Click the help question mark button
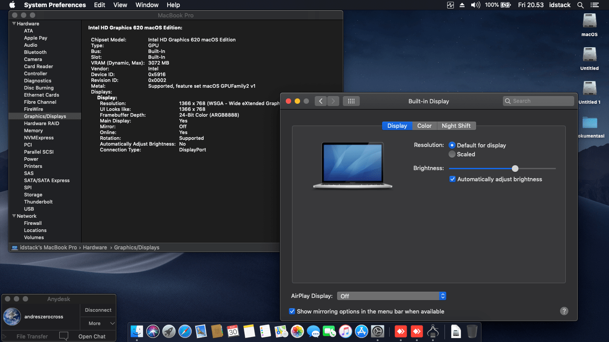Image resolution: width=609 pixels, height=342 pixels. pyautogui.click(x=564, y=311)
